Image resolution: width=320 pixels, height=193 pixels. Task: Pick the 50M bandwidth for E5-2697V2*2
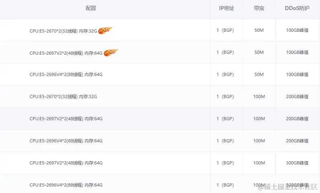[259, 52]
